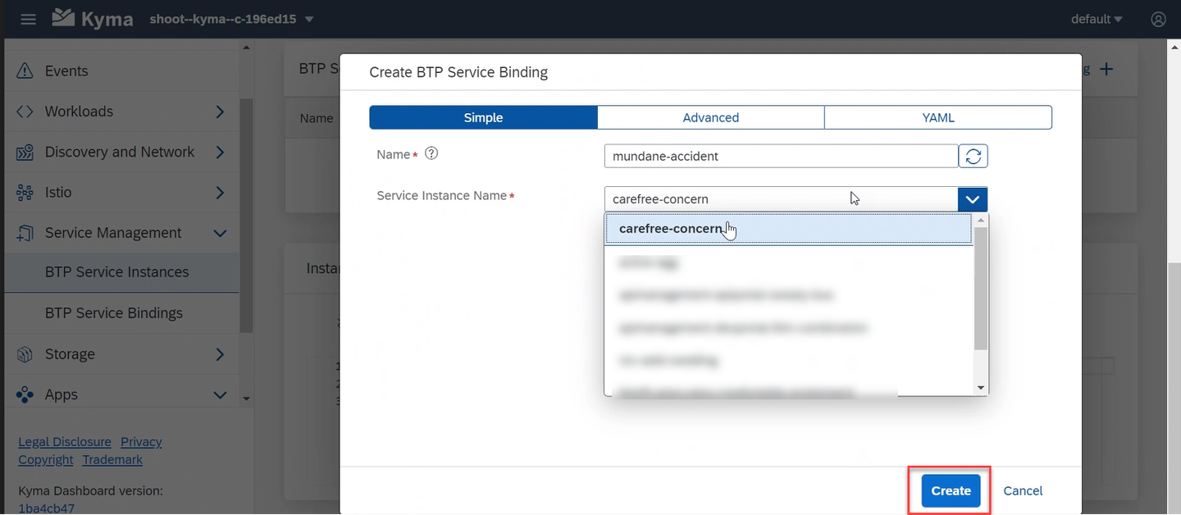
Task: Expand the Workloads section
Action: pyautogui.click(x=220, y=112)
